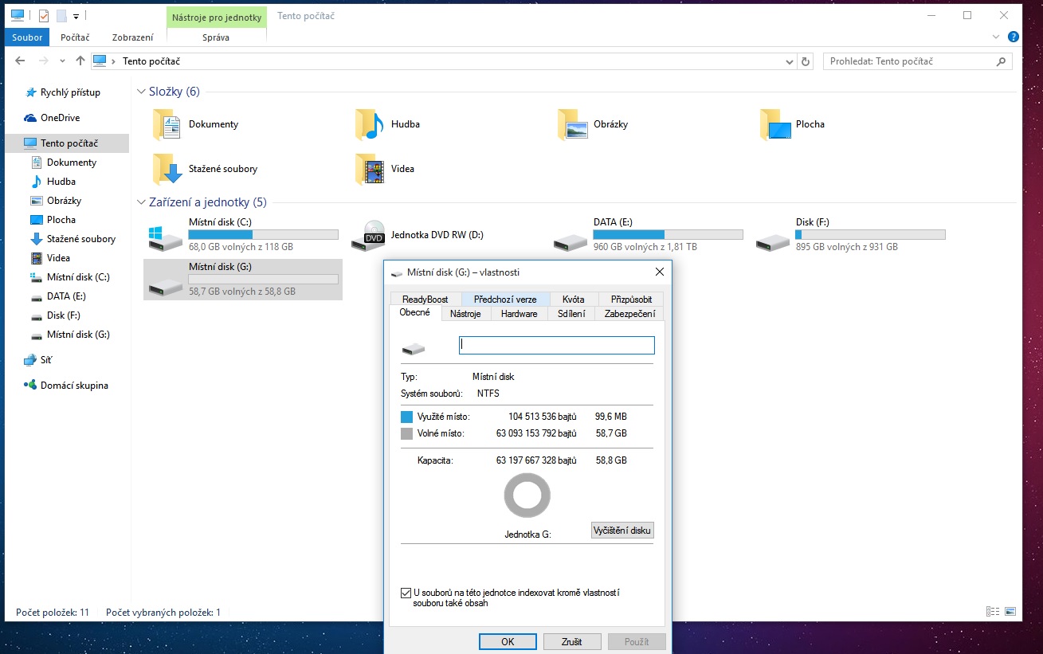The height and width of the screenshot is (654, 1043).
Task: Click the Vyčištění disku button
Action: click(623, 531)
